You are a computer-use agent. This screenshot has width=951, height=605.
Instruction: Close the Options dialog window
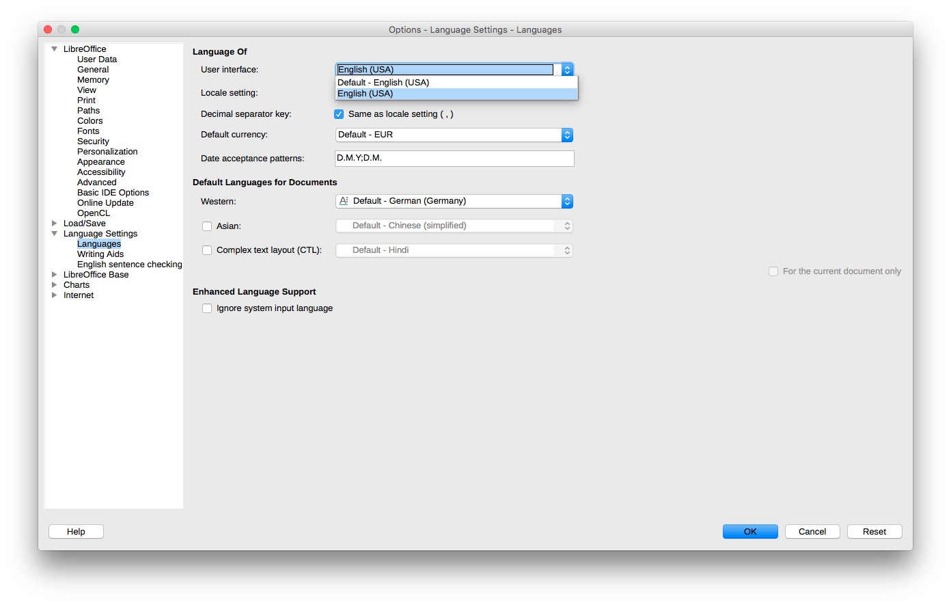pos(48,29)
